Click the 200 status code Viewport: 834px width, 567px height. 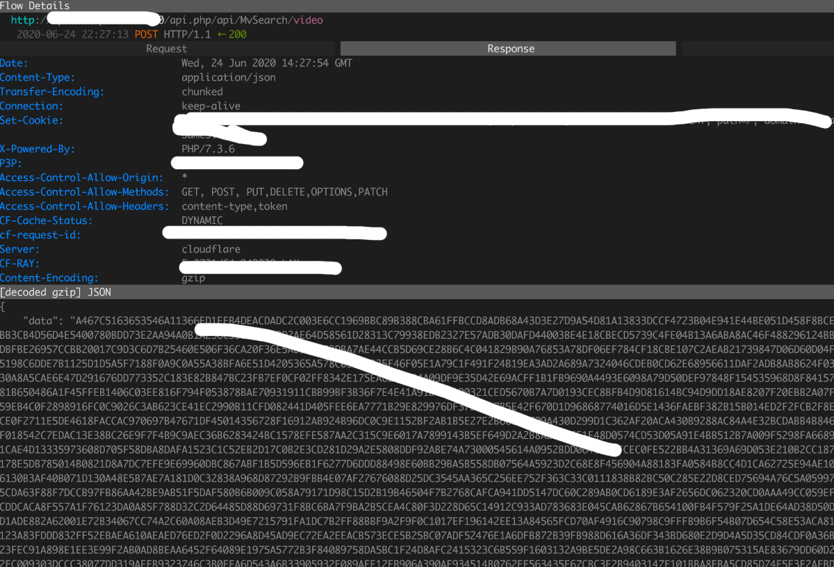(238, 34)
